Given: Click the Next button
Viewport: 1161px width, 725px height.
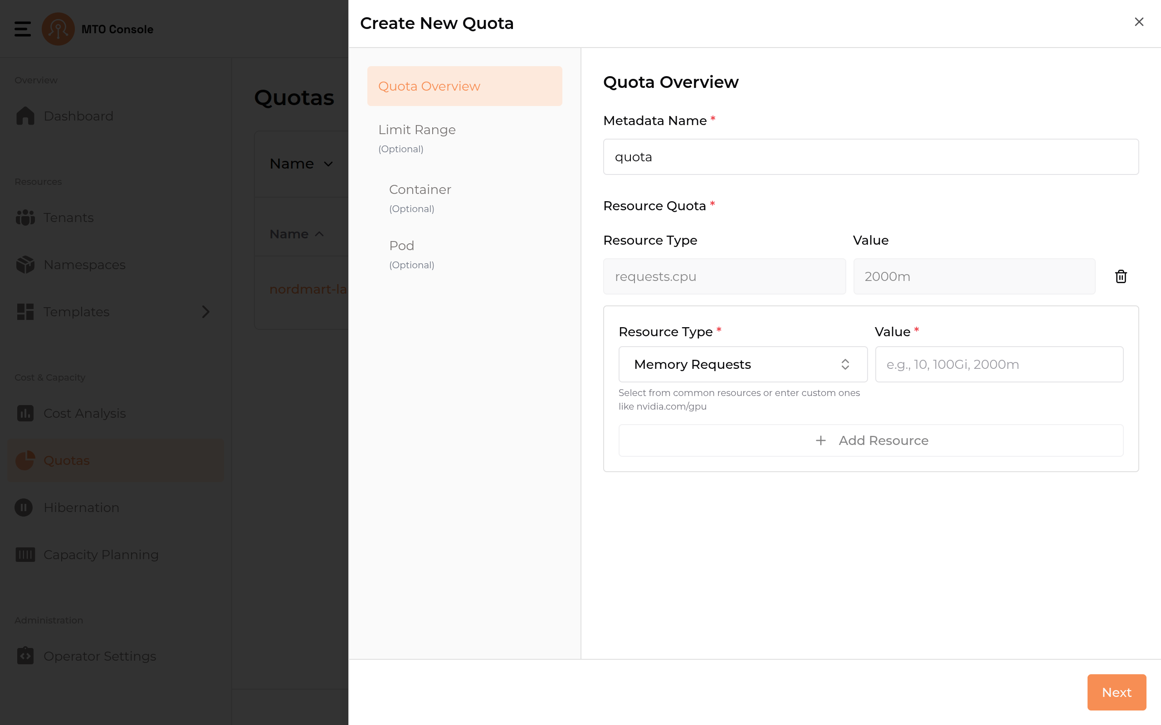Looking at the screenshot, I should point(1117,692).
